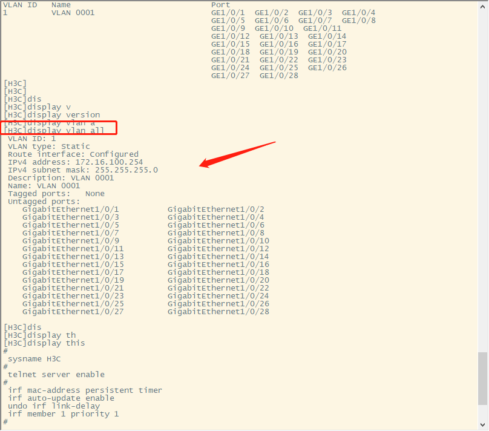Click GigabitEthernet1/0/7 in the list

[70, 233]
